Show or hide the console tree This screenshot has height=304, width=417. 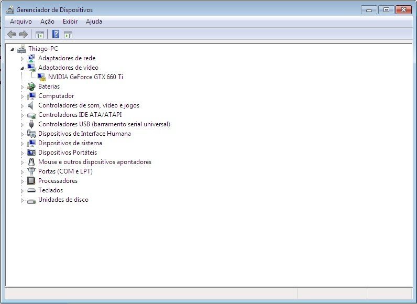pyautogui.click(x=40, y=35)
